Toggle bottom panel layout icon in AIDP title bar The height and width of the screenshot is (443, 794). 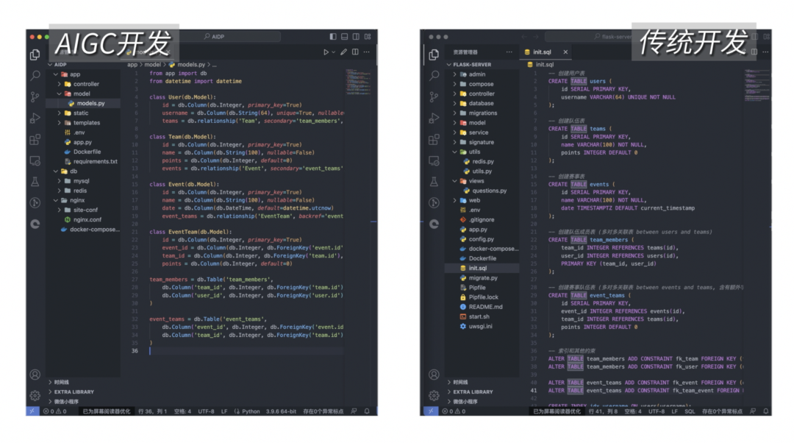pos(344,37)
